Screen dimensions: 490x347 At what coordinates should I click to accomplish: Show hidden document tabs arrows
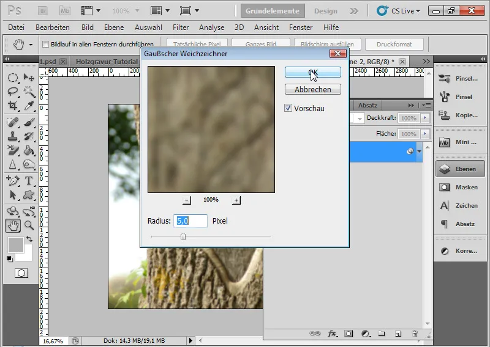point(426,62)
